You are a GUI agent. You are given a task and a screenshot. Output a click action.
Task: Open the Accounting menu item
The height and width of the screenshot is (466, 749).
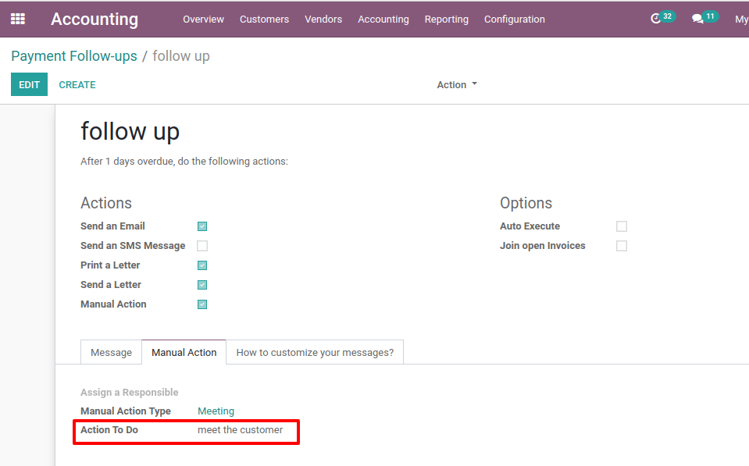click(383, 19)
